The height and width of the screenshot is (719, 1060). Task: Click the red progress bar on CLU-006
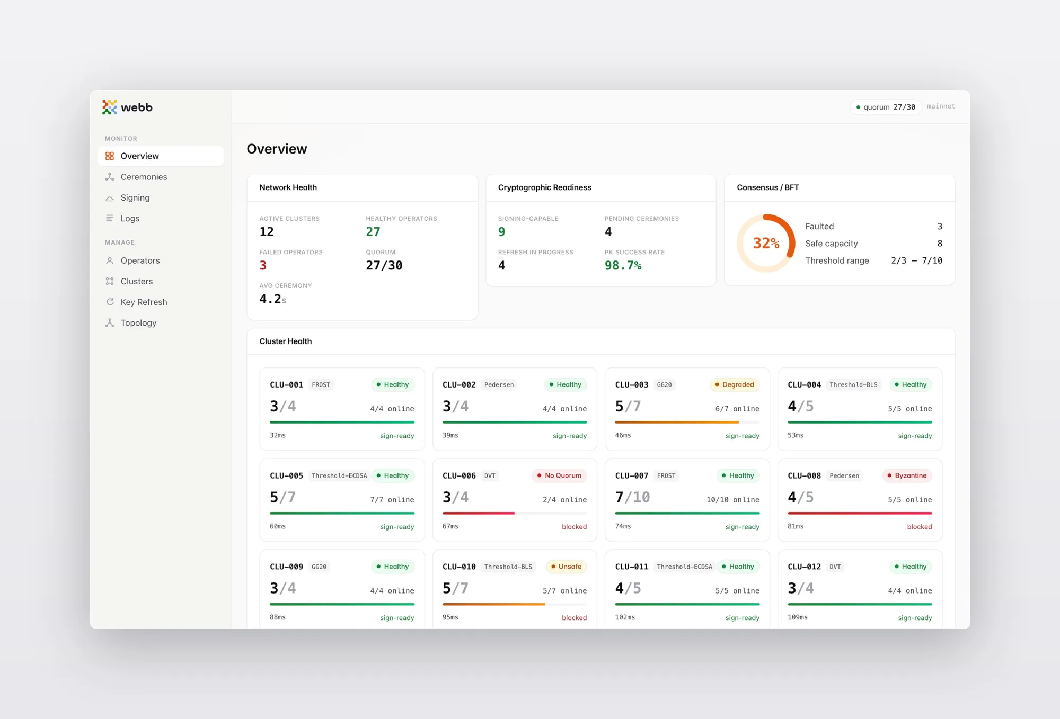[x=479, y=514]
